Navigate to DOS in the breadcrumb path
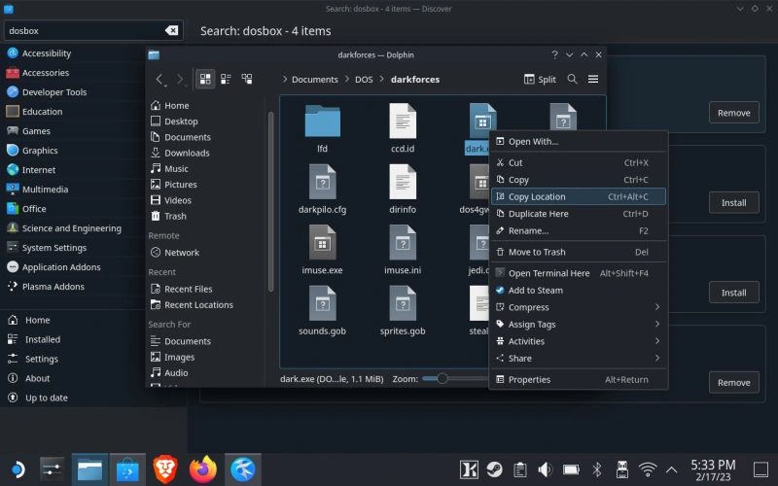The width and height of the screenshot is (778, 486). [362, 79]
